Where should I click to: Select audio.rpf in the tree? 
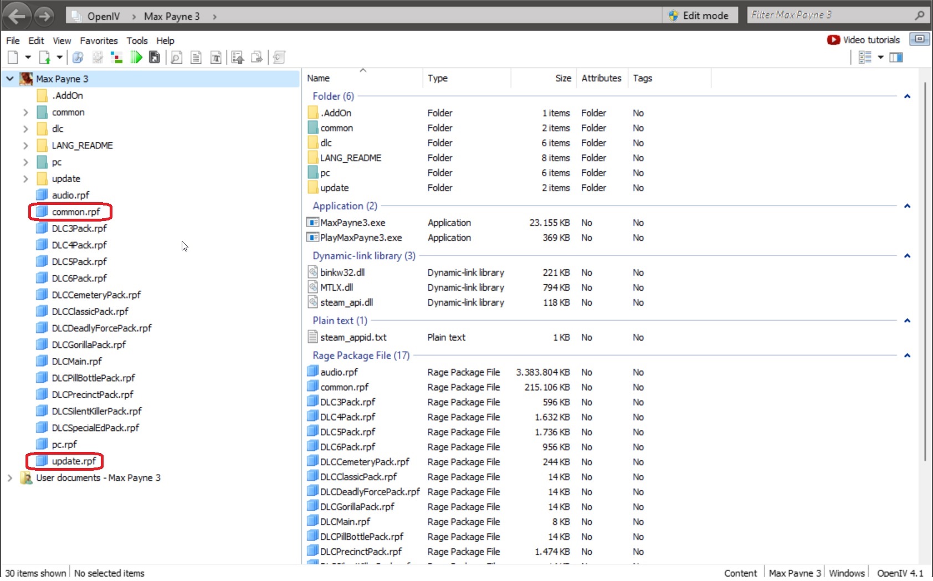click(70, 195)
